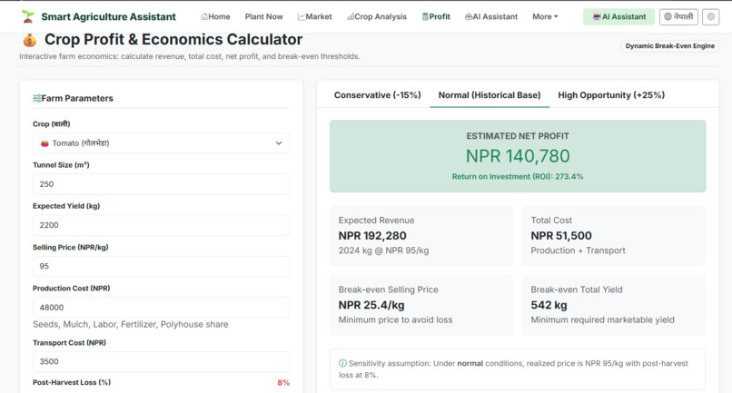Click the Farm Parameters sliders icon

click(36, 98)
